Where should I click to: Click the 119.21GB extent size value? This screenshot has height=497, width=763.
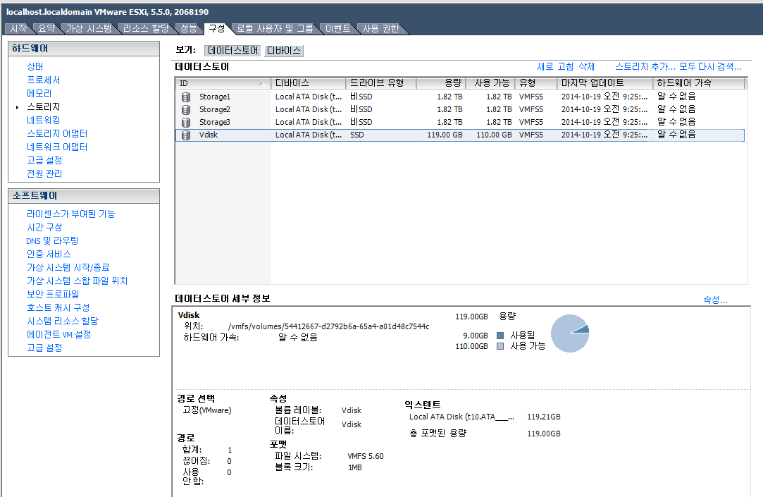click(x=543, y=417)
